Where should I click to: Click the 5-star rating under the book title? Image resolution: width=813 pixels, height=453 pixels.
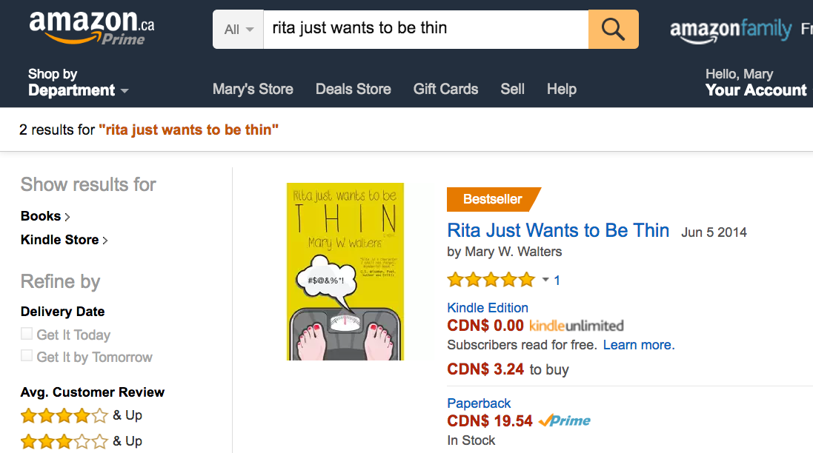tap(491, 280)
